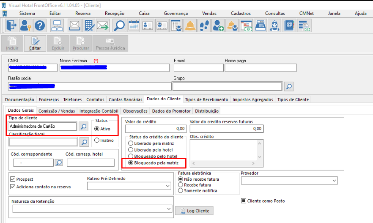Select the Ativo status radio button

pos(97,129)
